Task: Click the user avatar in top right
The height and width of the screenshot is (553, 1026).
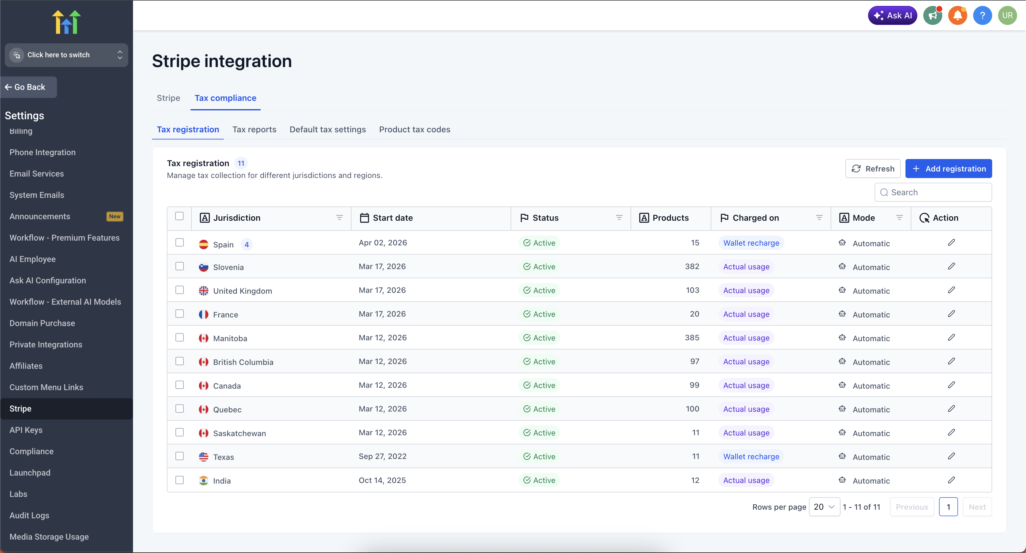Action: [1008, 15]
